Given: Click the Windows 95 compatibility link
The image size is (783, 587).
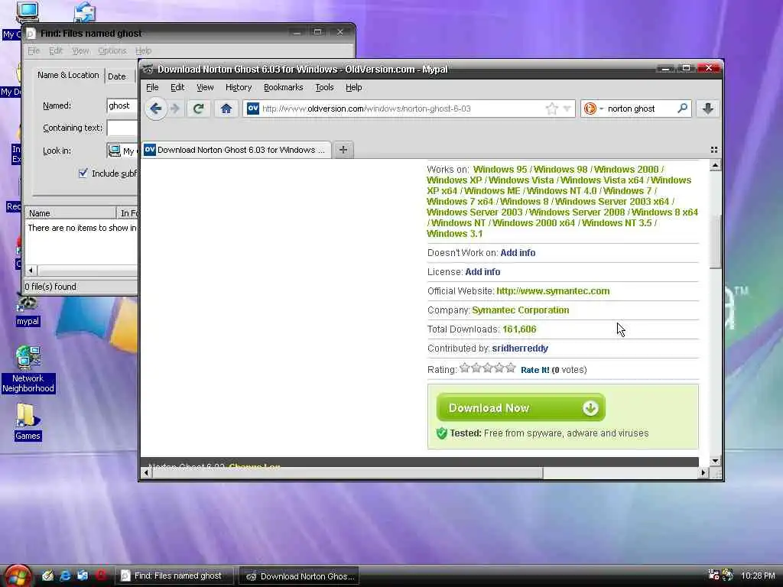Looking at the screenshot, I should [500, 169].
